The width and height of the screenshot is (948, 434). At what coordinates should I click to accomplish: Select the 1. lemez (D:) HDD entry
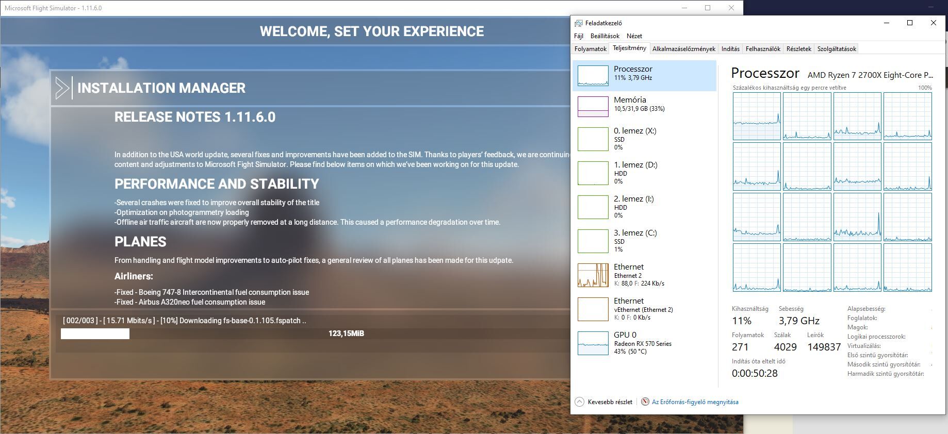coord(644,173)
